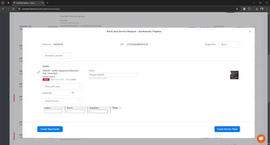Expand the Disposition dropdown showing Down
This screenshot has width=270, height=145.
pyautogui.click(x=229, y=44)
